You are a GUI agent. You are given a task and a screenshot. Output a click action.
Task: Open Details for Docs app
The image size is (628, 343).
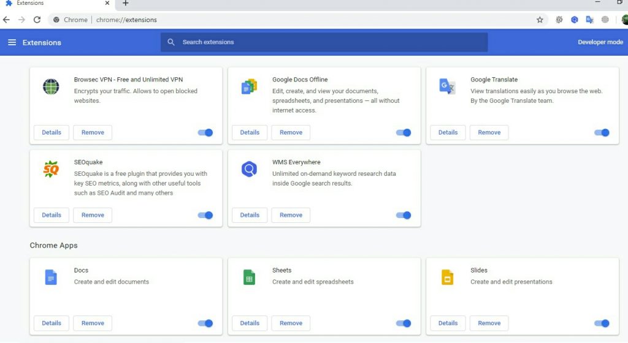(x=52, y=323)
